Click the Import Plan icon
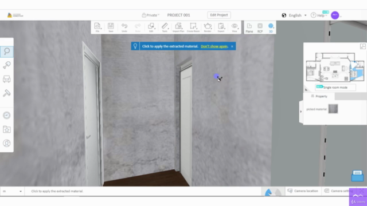This screenshot has width=367, height=206. (x=178, y=27)
